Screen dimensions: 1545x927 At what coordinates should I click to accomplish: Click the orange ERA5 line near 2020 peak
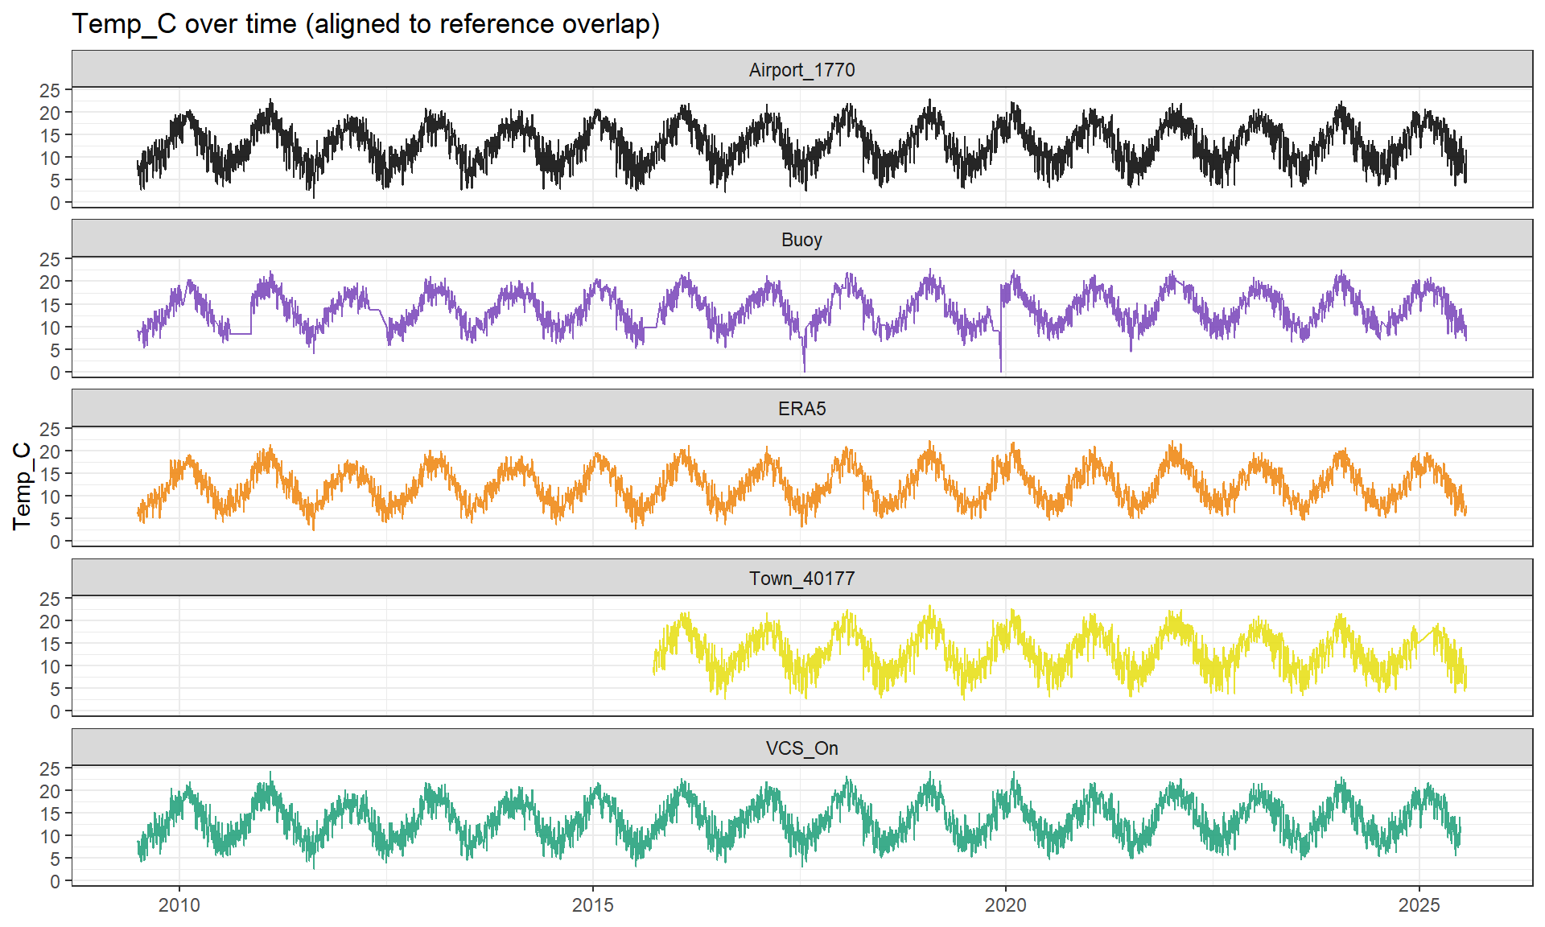(x=1013, y=452)
